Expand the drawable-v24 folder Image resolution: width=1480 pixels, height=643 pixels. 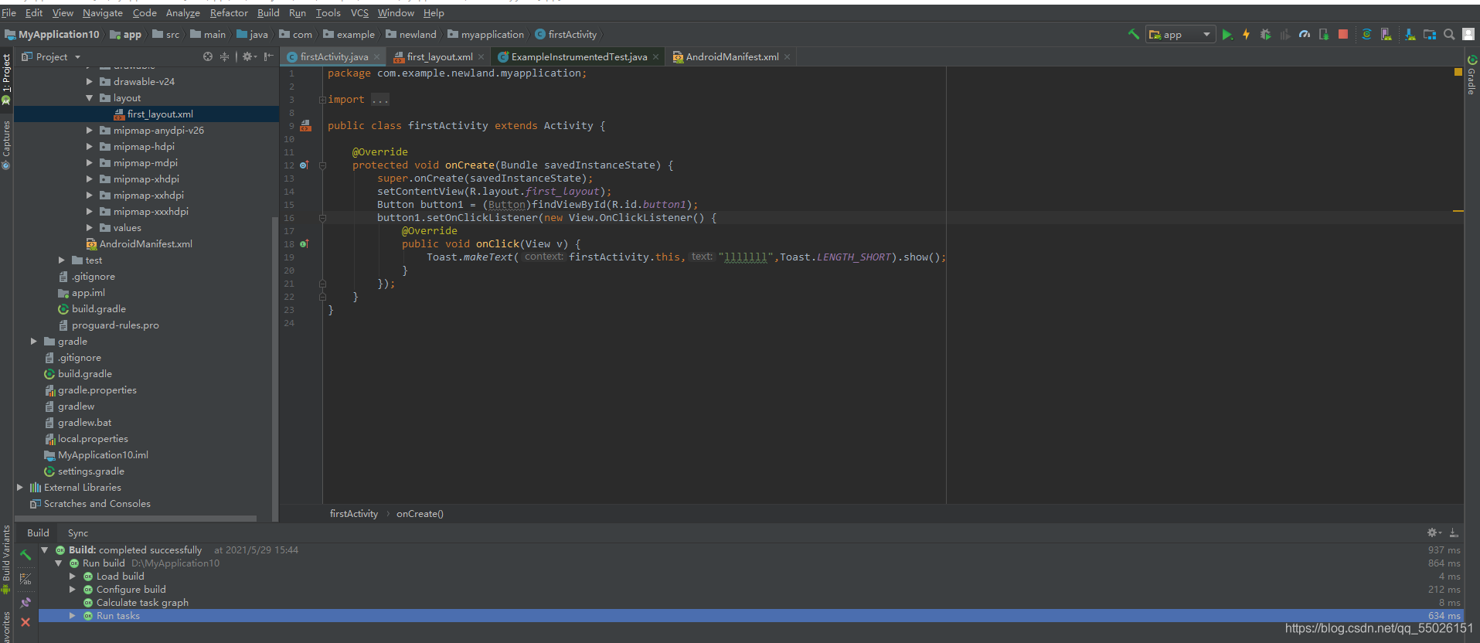[90, 81]
